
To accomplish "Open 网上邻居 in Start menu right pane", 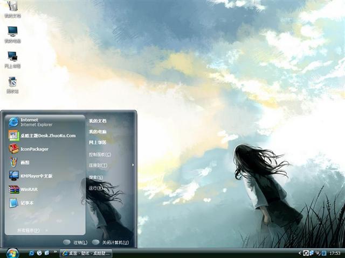I will pyautogui.click(x=98, y=142).
